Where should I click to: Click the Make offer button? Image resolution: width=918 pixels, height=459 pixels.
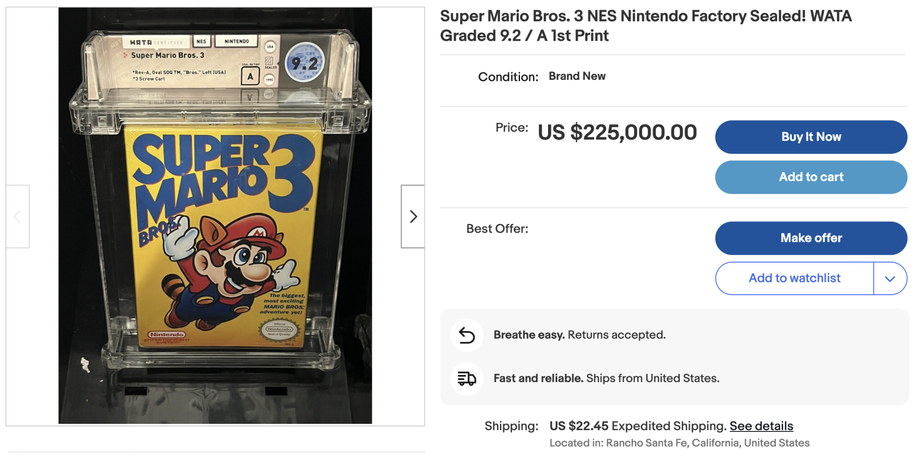point(811,238)
